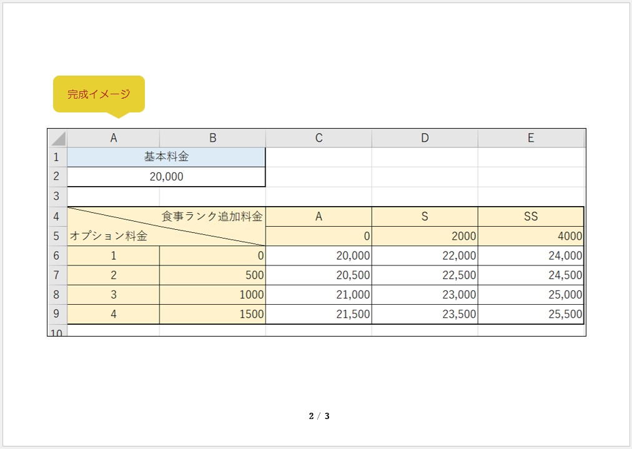Screen dimensions: 632x449
Task: Click the 基本料金 header cell
Action: (x=166, y=157)
